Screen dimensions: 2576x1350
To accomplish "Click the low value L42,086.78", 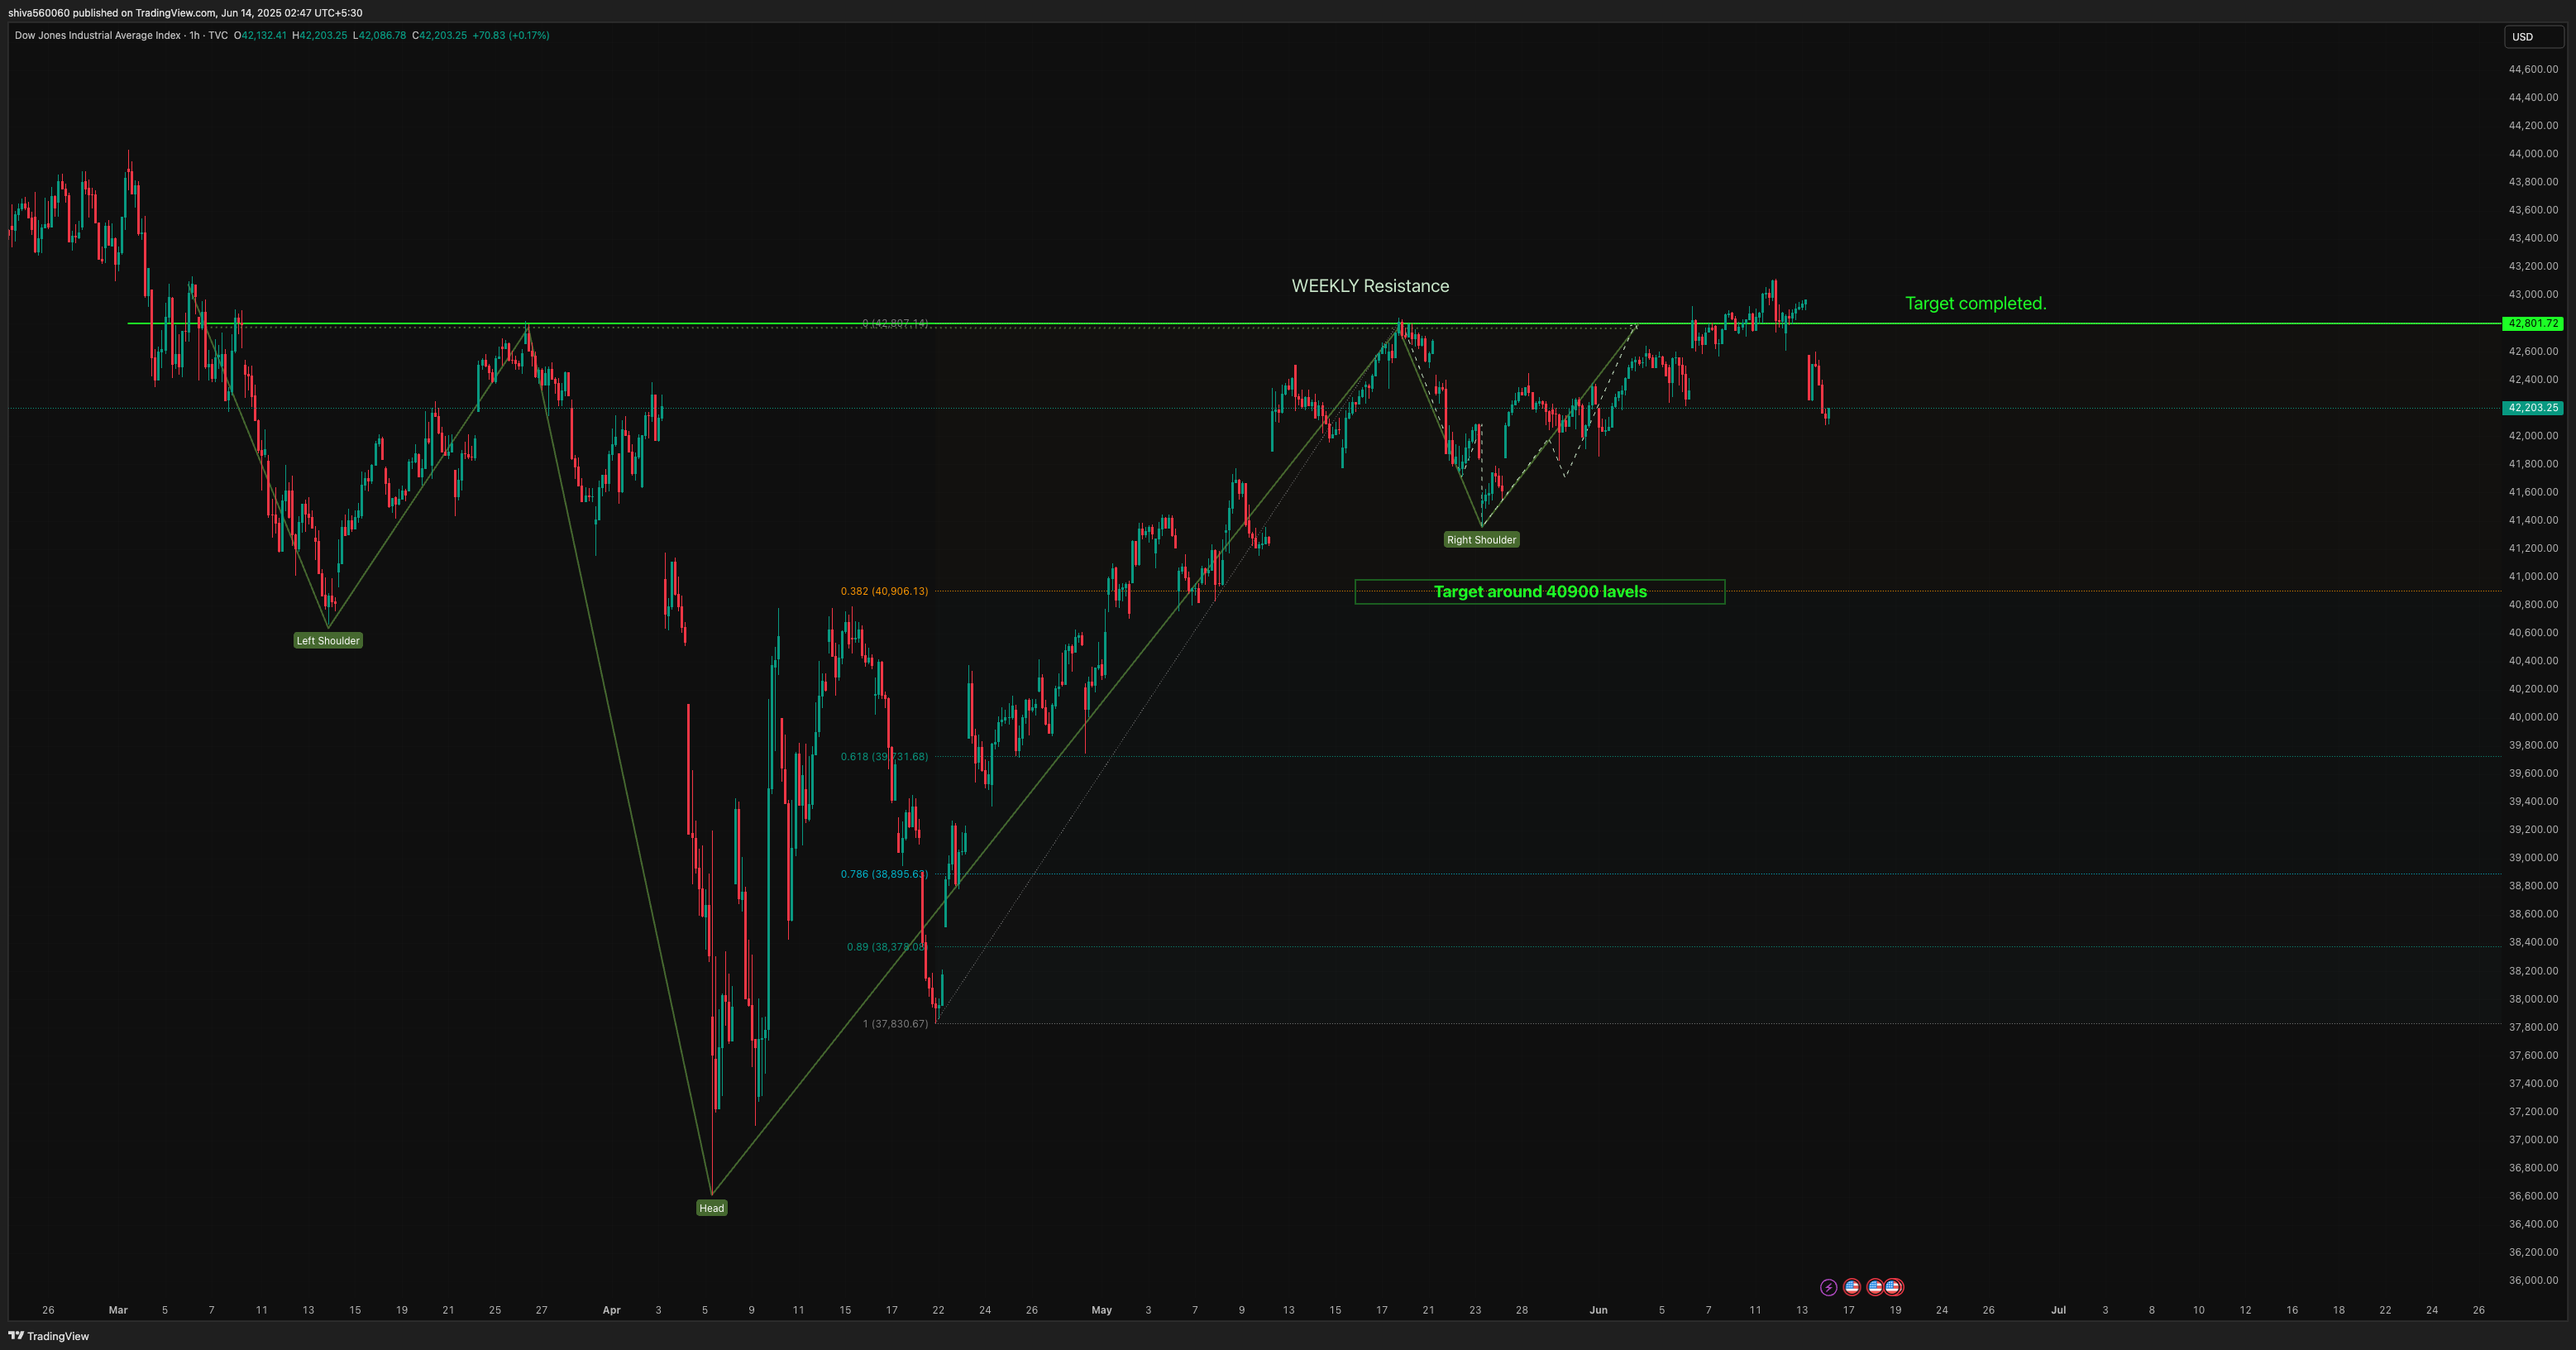I will (x=379, y=35).
